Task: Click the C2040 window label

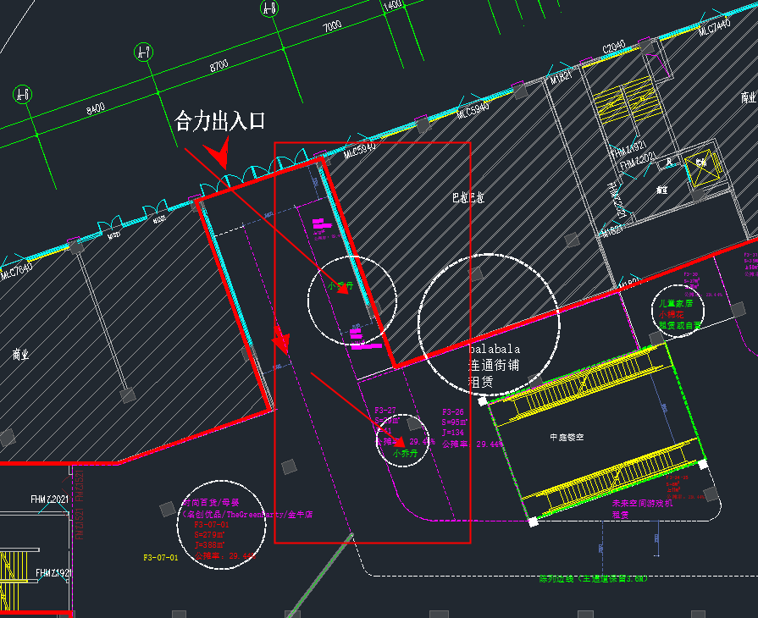Action: click(614, 46)
